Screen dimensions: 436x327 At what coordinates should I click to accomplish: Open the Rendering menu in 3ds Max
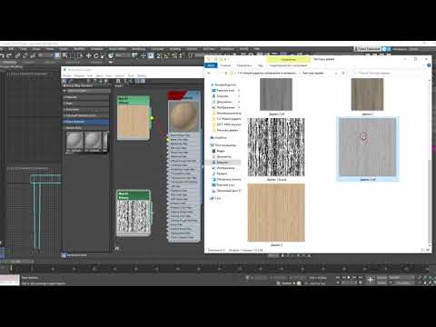(138, 49)
